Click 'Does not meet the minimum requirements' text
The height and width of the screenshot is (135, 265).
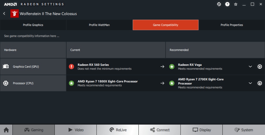coord(104,69)
